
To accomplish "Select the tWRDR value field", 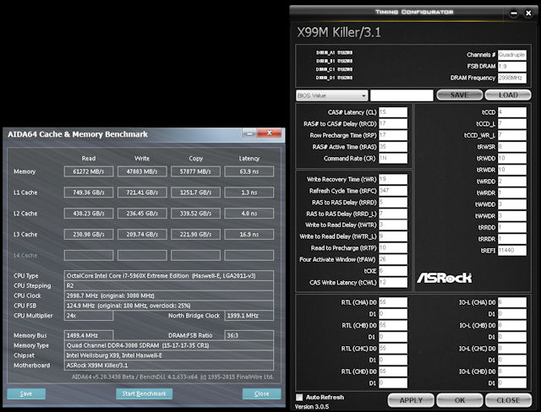I will click(x=512, y=192).
